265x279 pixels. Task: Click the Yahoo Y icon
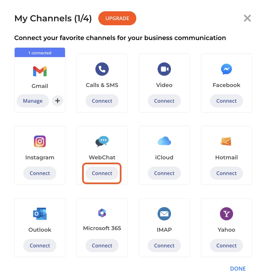tap(226, 214)
